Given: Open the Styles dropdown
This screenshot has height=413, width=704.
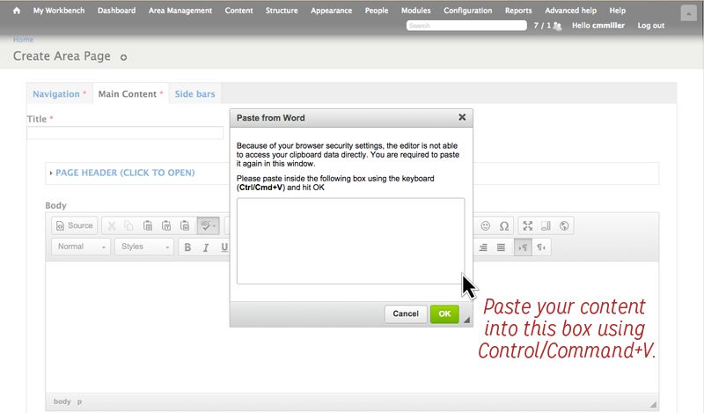Looking at the screenshot, I should 143,247.
